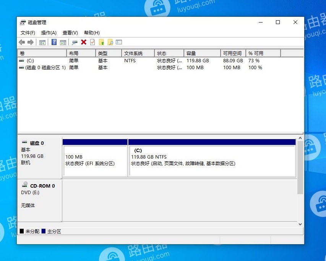The width and height of the screenshot is (326, 261).
Task: Maximize the Disk Management window
Action: [x=278, y=22]
